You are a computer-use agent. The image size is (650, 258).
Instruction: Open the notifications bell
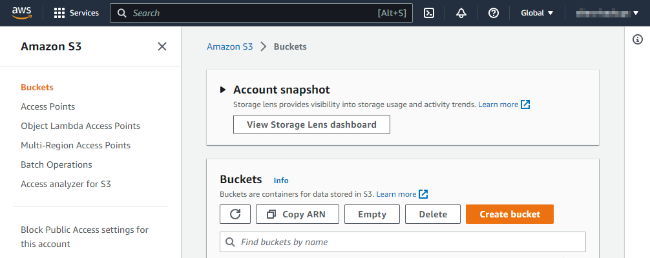(x=461, y=13)
